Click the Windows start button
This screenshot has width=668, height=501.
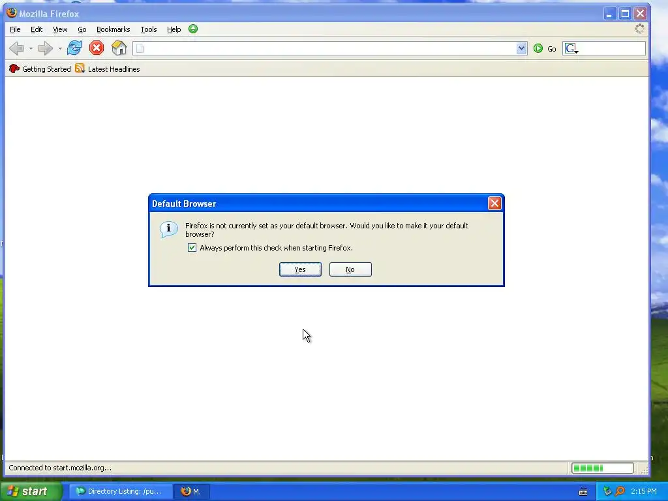31,491
